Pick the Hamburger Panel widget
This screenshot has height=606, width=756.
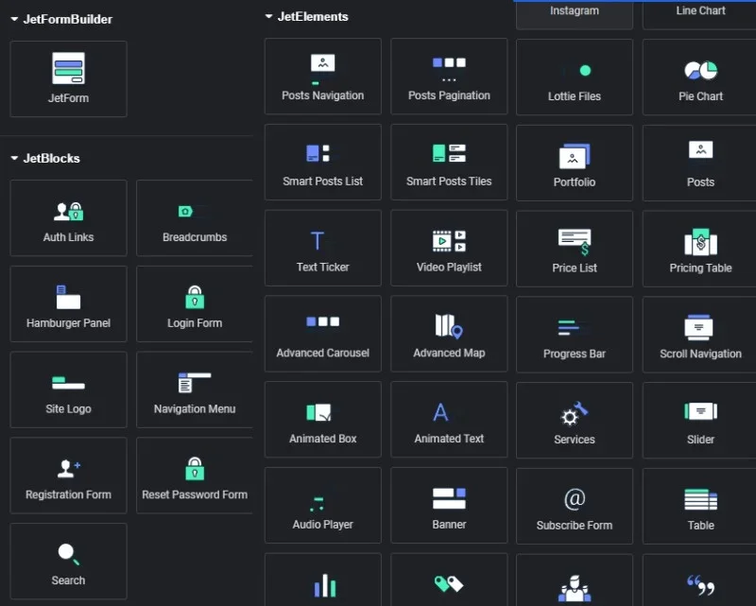pyautogui.click(x=68, y=304)
